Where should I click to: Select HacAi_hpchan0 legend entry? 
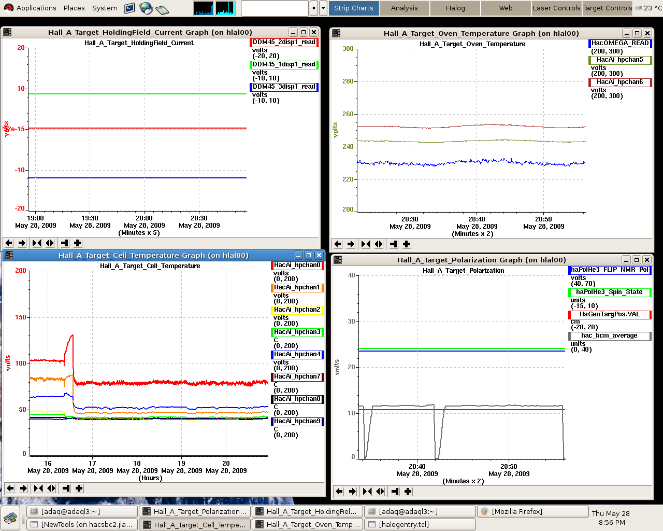coord(297,265)
